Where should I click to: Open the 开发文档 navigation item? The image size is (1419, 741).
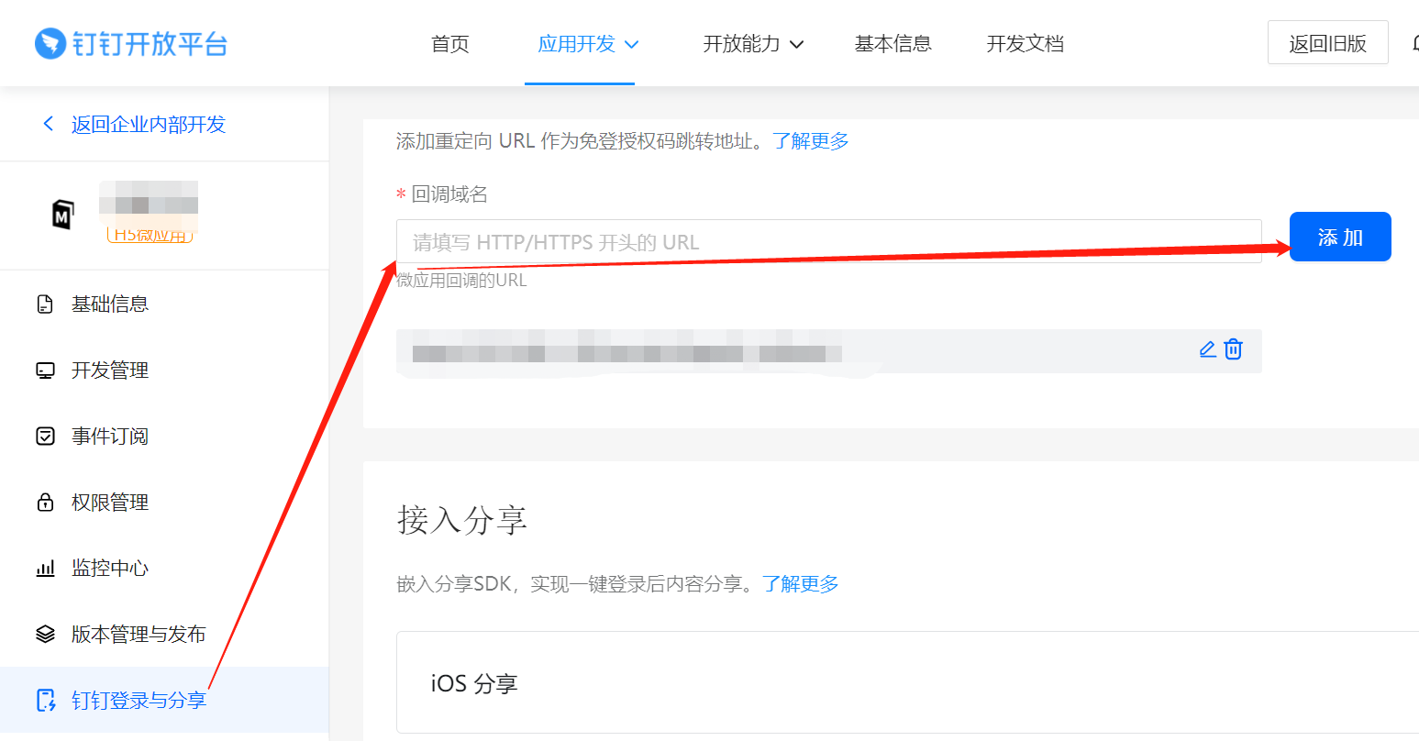[1025, 44]
